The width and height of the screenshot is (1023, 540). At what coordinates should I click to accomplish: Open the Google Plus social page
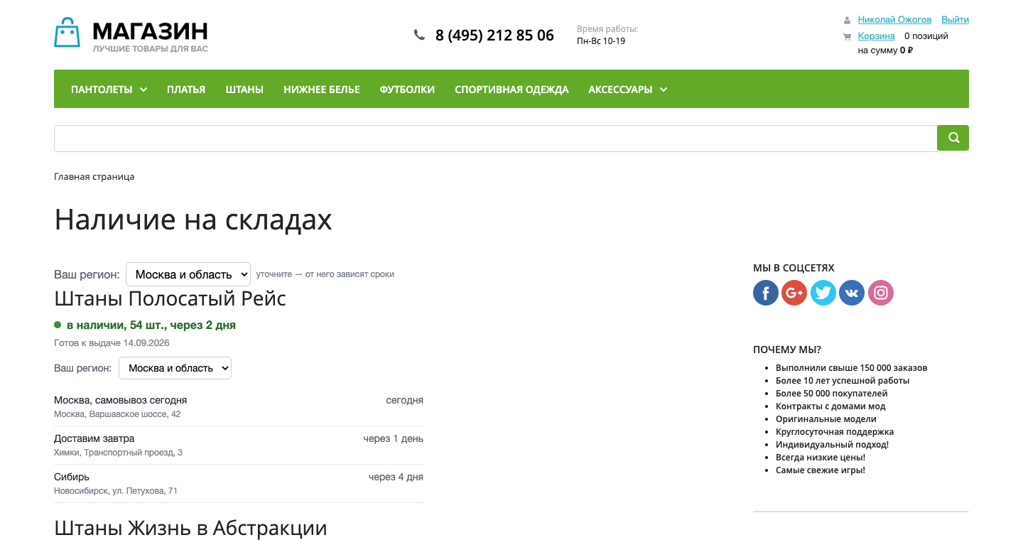[794, 292]
